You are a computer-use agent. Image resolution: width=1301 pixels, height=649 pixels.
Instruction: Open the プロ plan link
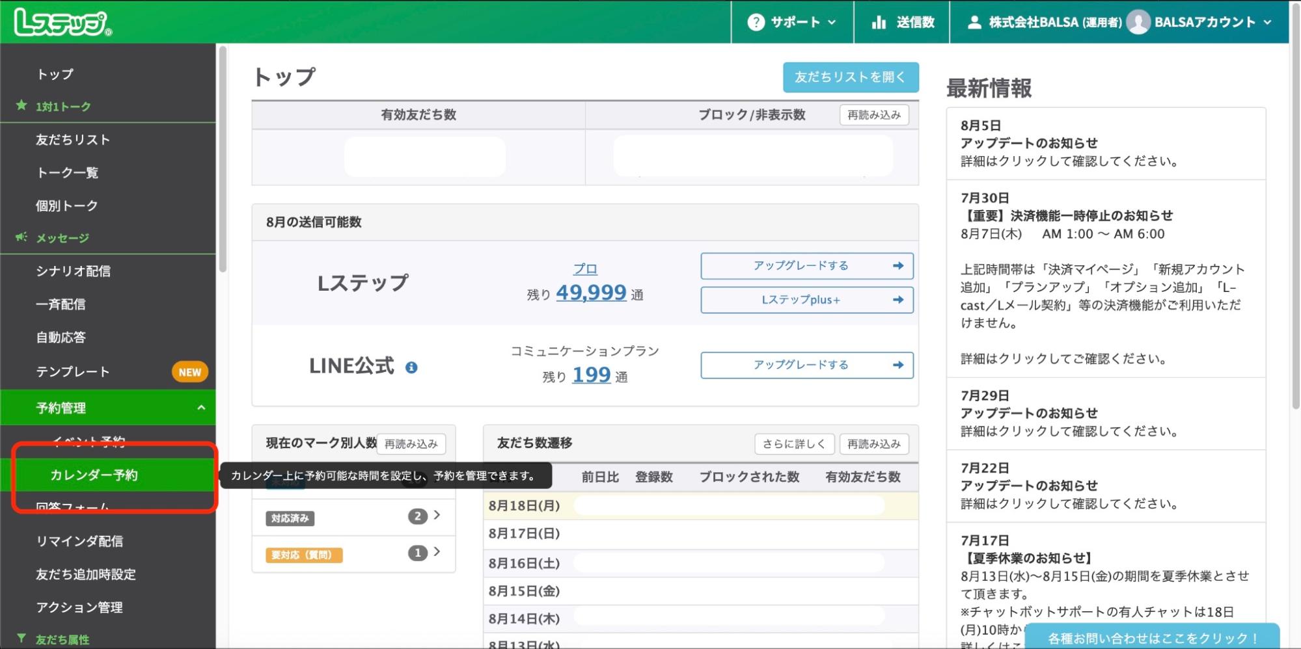tap(584, 269)
